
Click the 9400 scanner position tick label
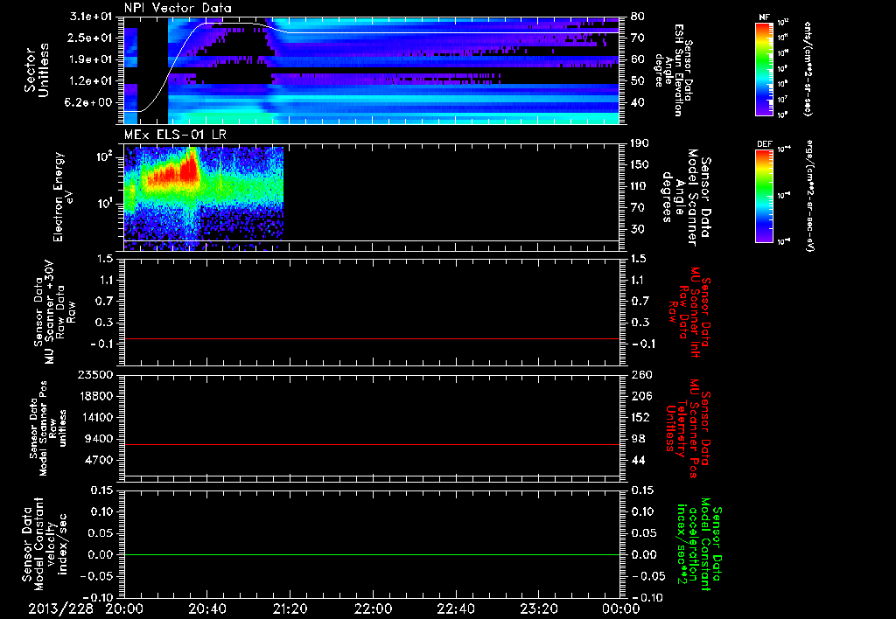(x=98, y=439)
